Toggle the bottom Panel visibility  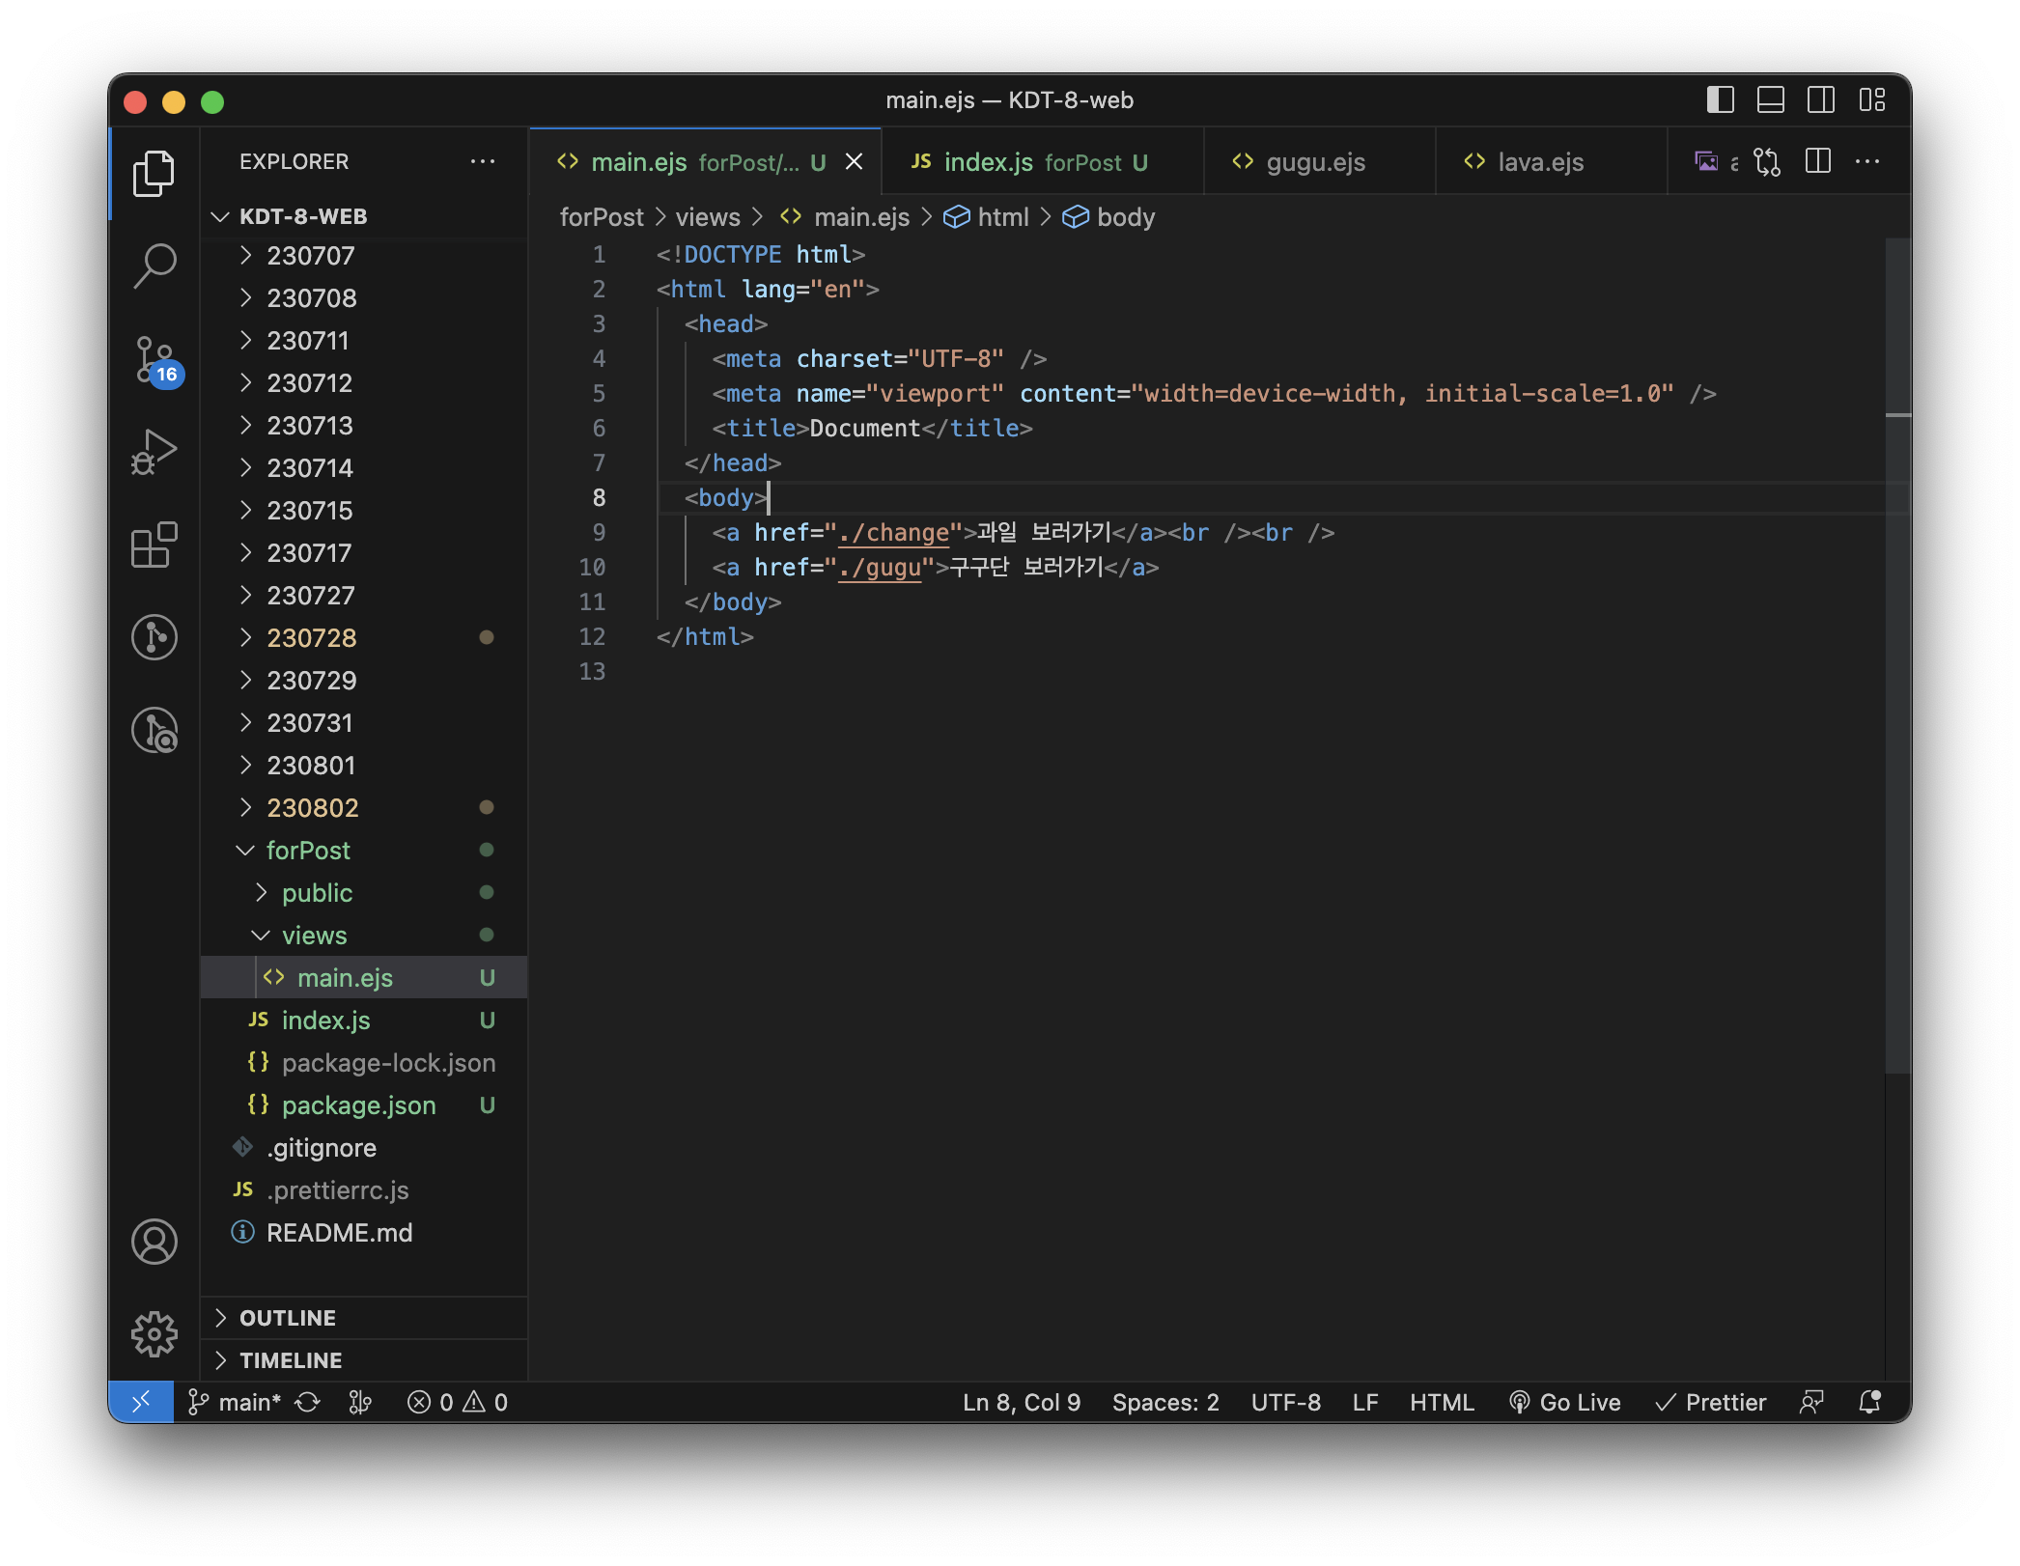pyautogui.click(x=1771, y=99)
